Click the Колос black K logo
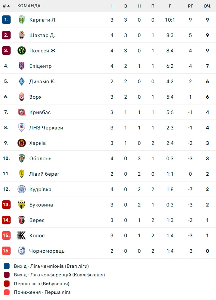Image resolution: width=216 pixels, height=300 pixels. (21, 236)
